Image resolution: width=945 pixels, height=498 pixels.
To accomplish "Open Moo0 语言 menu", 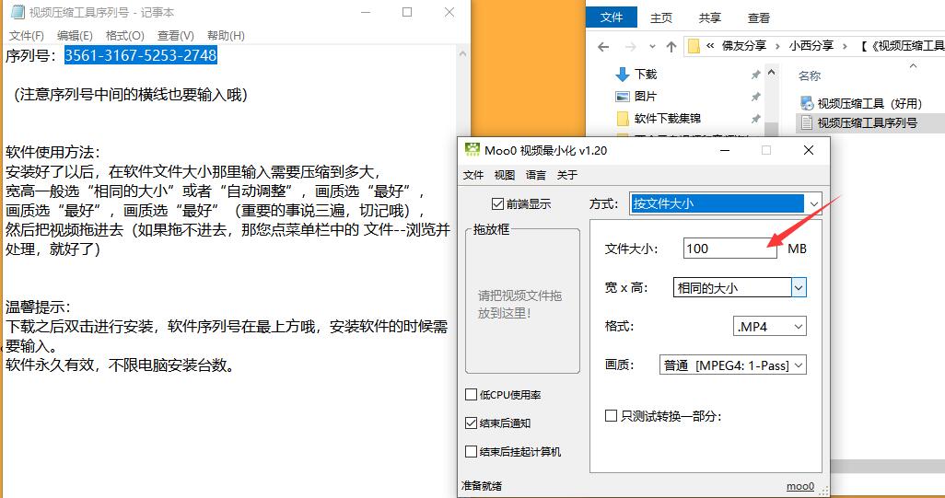I will pyautogui.click(x=536, y=175).
